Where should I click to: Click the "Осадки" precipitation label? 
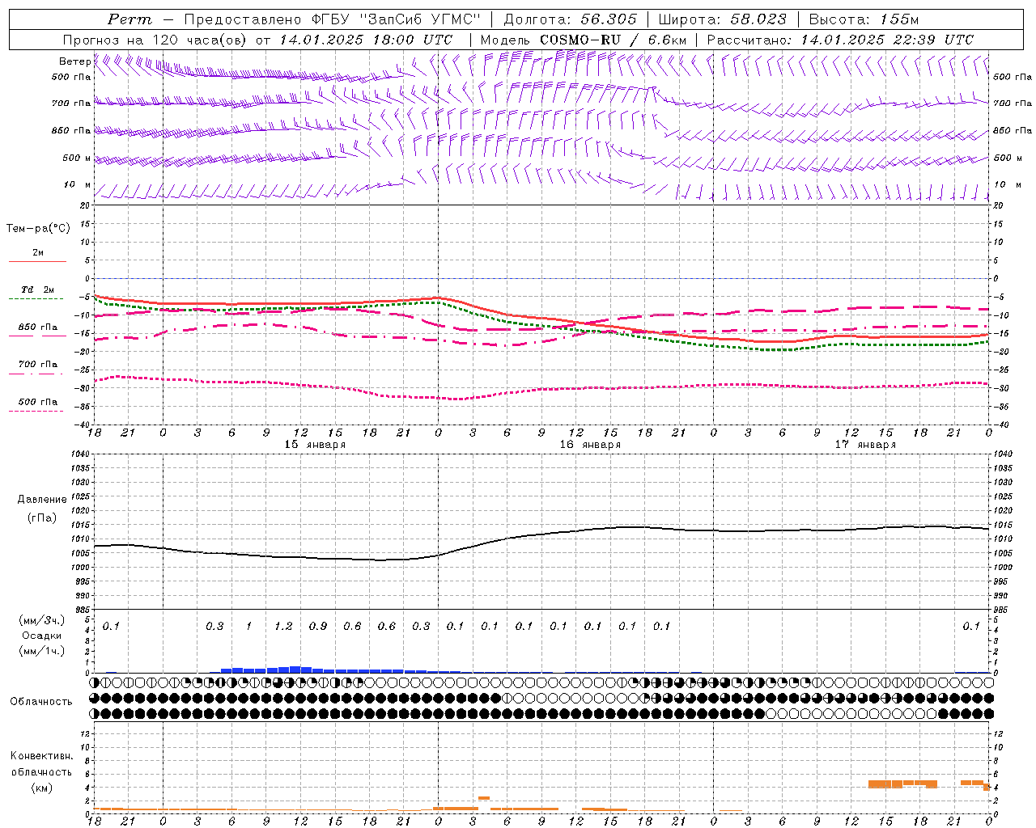pyautogui.click(x=41, y=636)
